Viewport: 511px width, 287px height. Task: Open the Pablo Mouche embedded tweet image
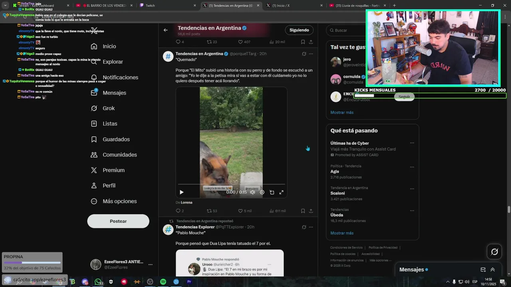coord(230,263)
